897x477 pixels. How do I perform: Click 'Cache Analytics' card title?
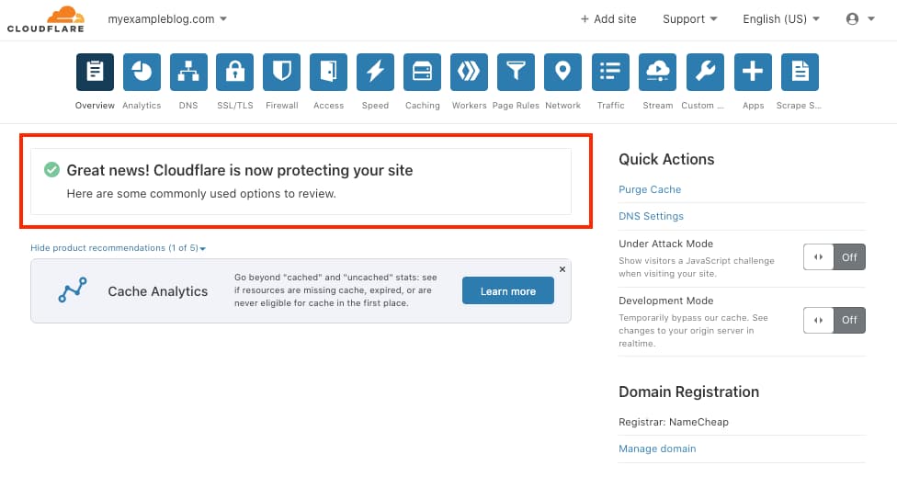tap(158, 291)
